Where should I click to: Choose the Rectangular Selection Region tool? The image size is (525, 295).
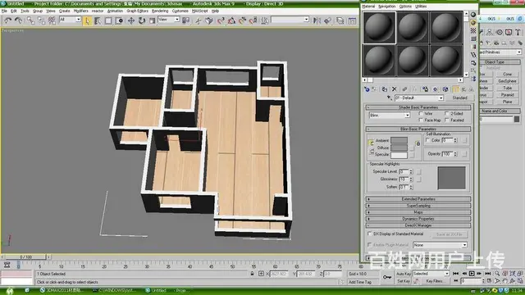coord(108,21)
